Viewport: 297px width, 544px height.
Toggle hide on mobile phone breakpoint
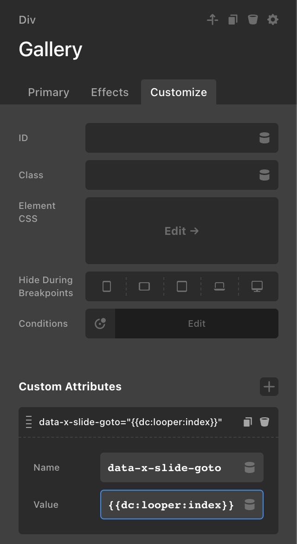point(107,286)
